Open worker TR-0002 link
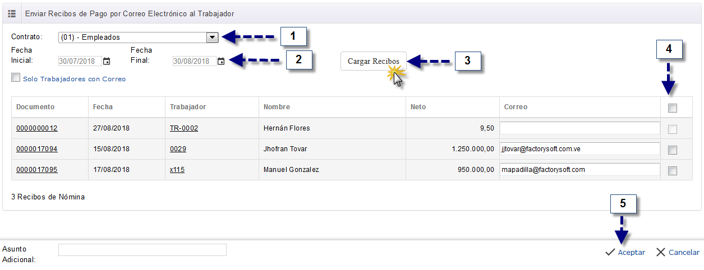Screen dimensions: 704x270 (x=184, y=128)
